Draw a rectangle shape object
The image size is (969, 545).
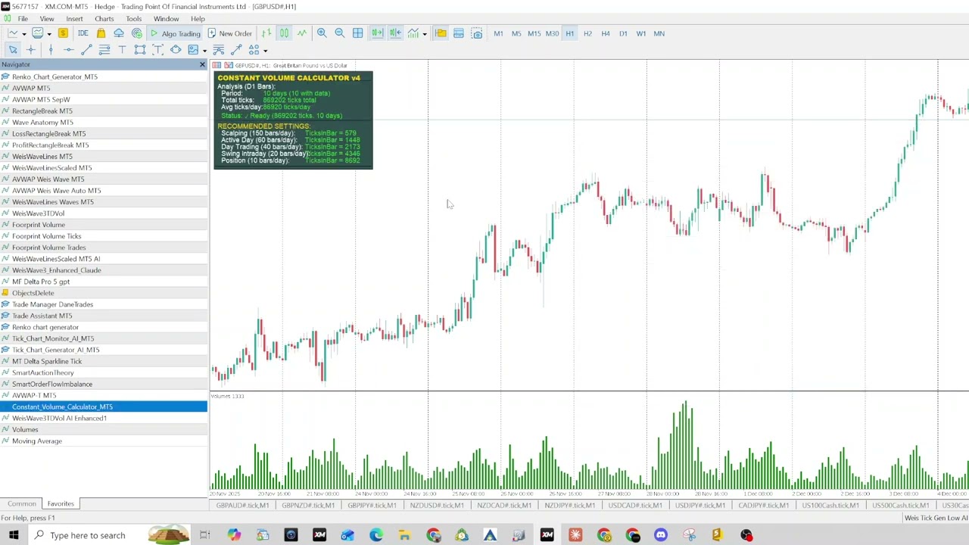tap(140, 50)
